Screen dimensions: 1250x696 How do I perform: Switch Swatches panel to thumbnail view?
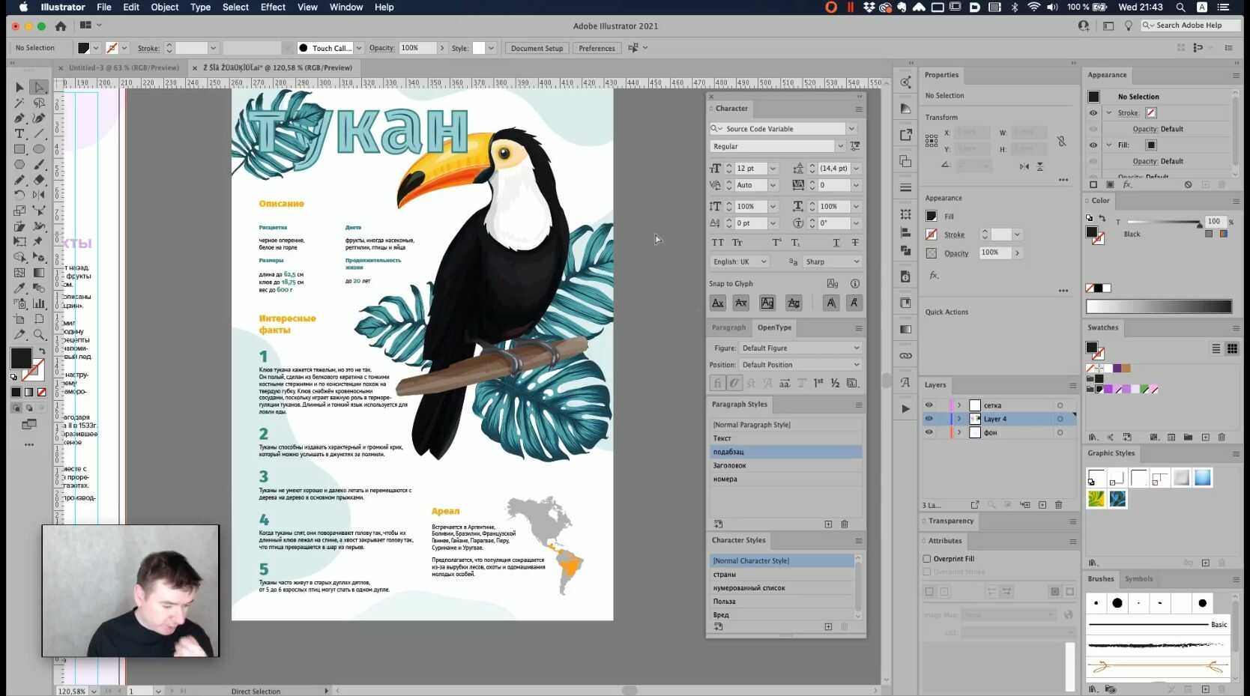coord(1232,349)
